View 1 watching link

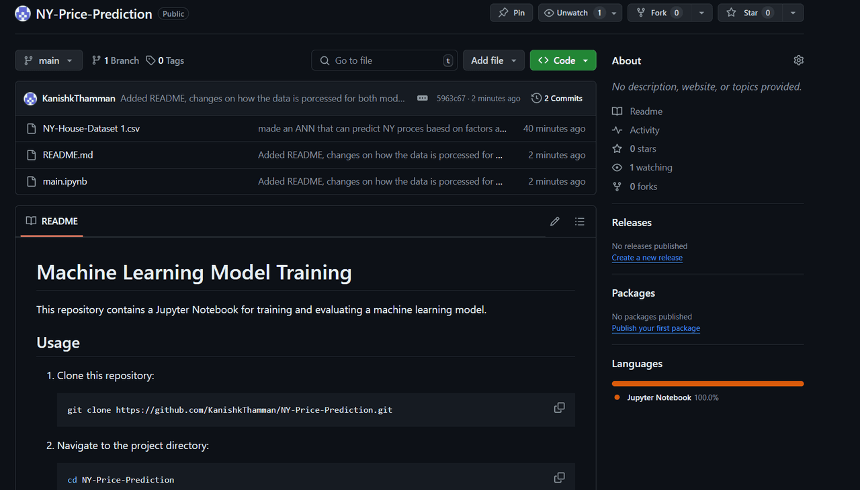642,168
